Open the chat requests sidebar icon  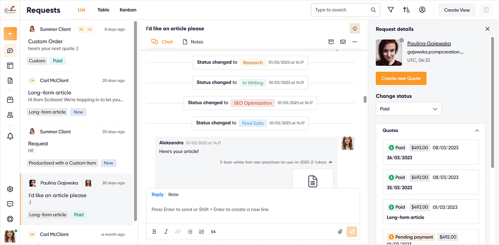pyautogui.click(x=10, y=51)
